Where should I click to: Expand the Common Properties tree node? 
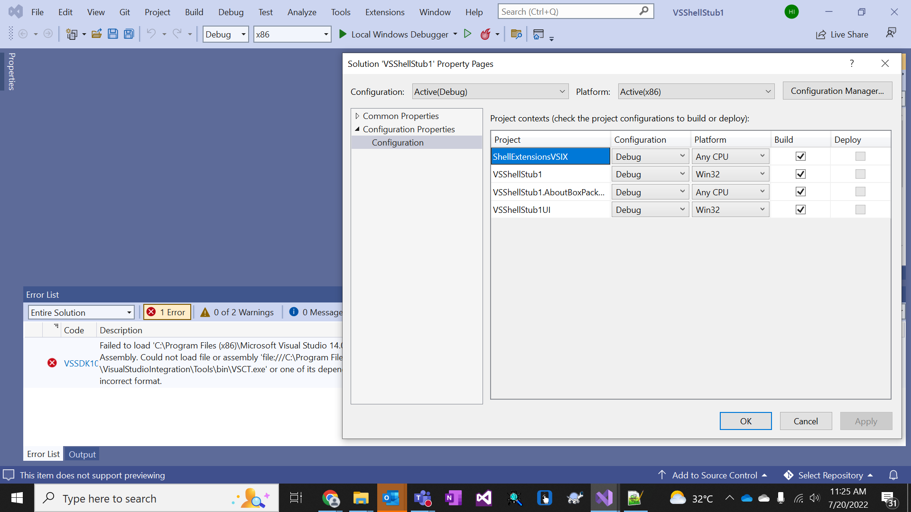point(357,116)
